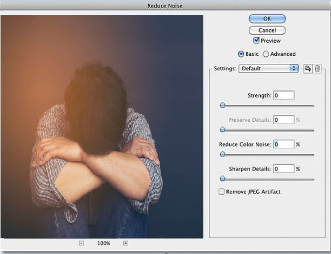This screenshot has width=331, height=254.
Task: Click the Sharpen Details value field
Action: tap(284, 169)
